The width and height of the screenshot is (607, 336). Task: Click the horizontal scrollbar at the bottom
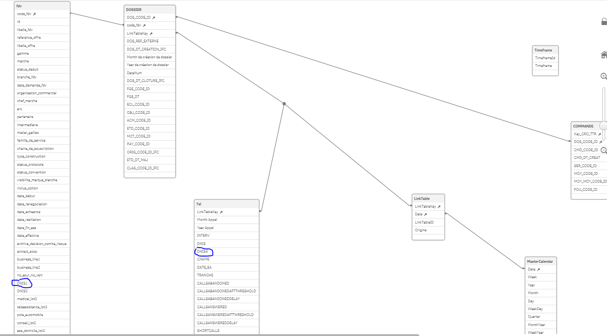pos(210,335)
